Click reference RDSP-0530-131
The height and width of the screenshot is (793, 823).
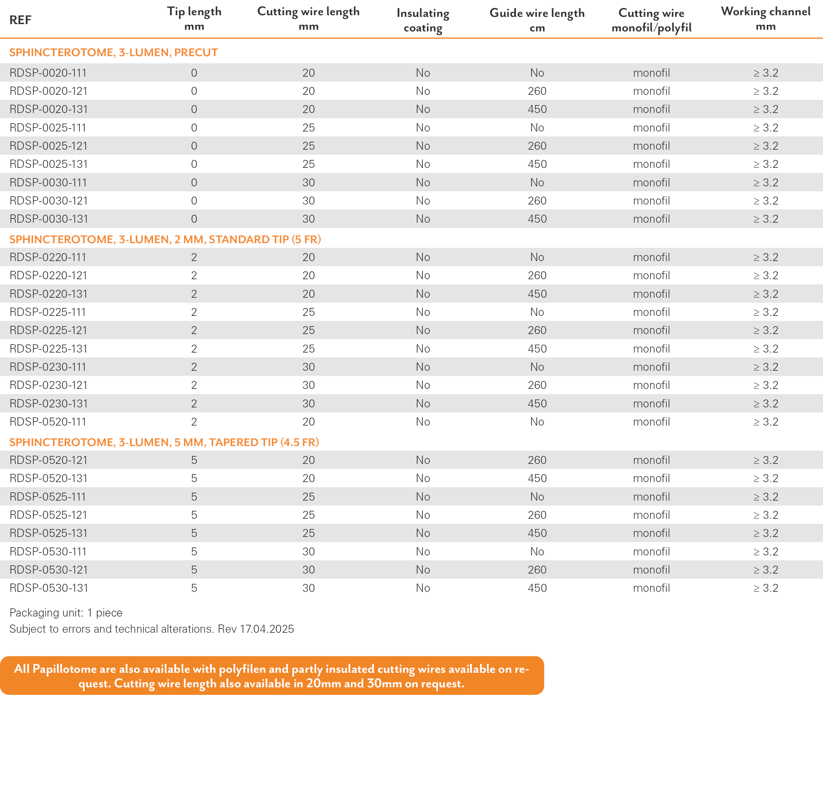49,588
